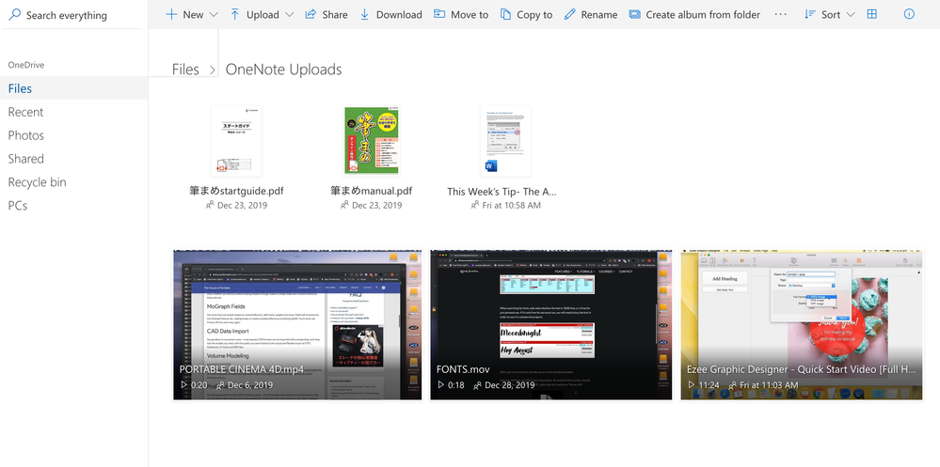Switch view with the tiles grid icon
This screenshot has width=940, height=467.
872,14
